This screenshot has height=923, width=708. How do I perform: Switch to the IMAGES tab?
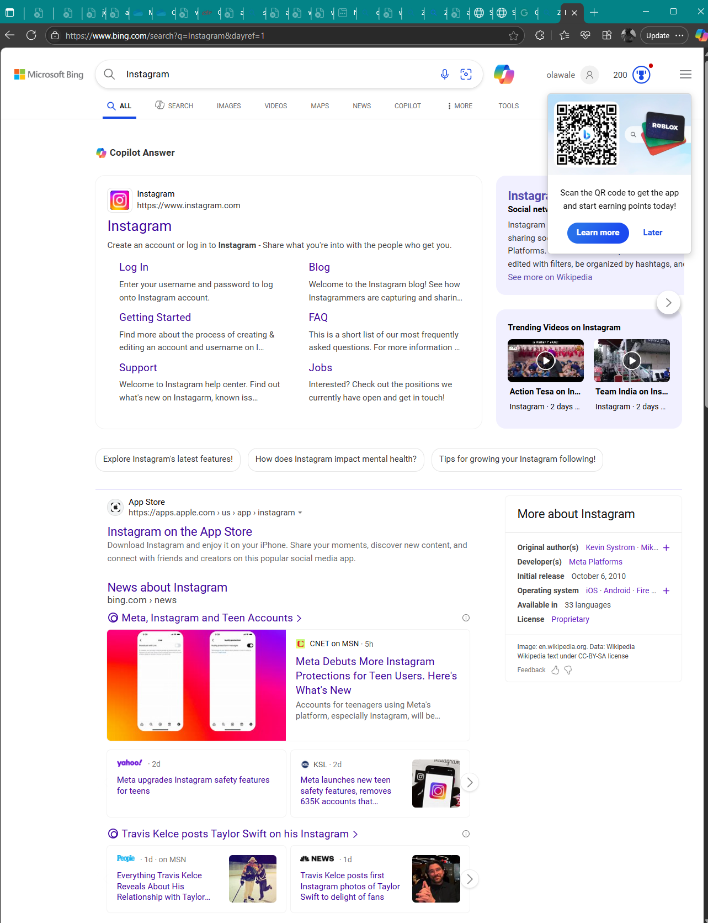[229, 106]
